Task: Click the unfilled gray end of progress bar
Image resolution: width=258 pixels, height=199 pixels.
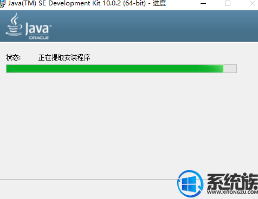Action: pyautogui.click(x=230, y=69)
